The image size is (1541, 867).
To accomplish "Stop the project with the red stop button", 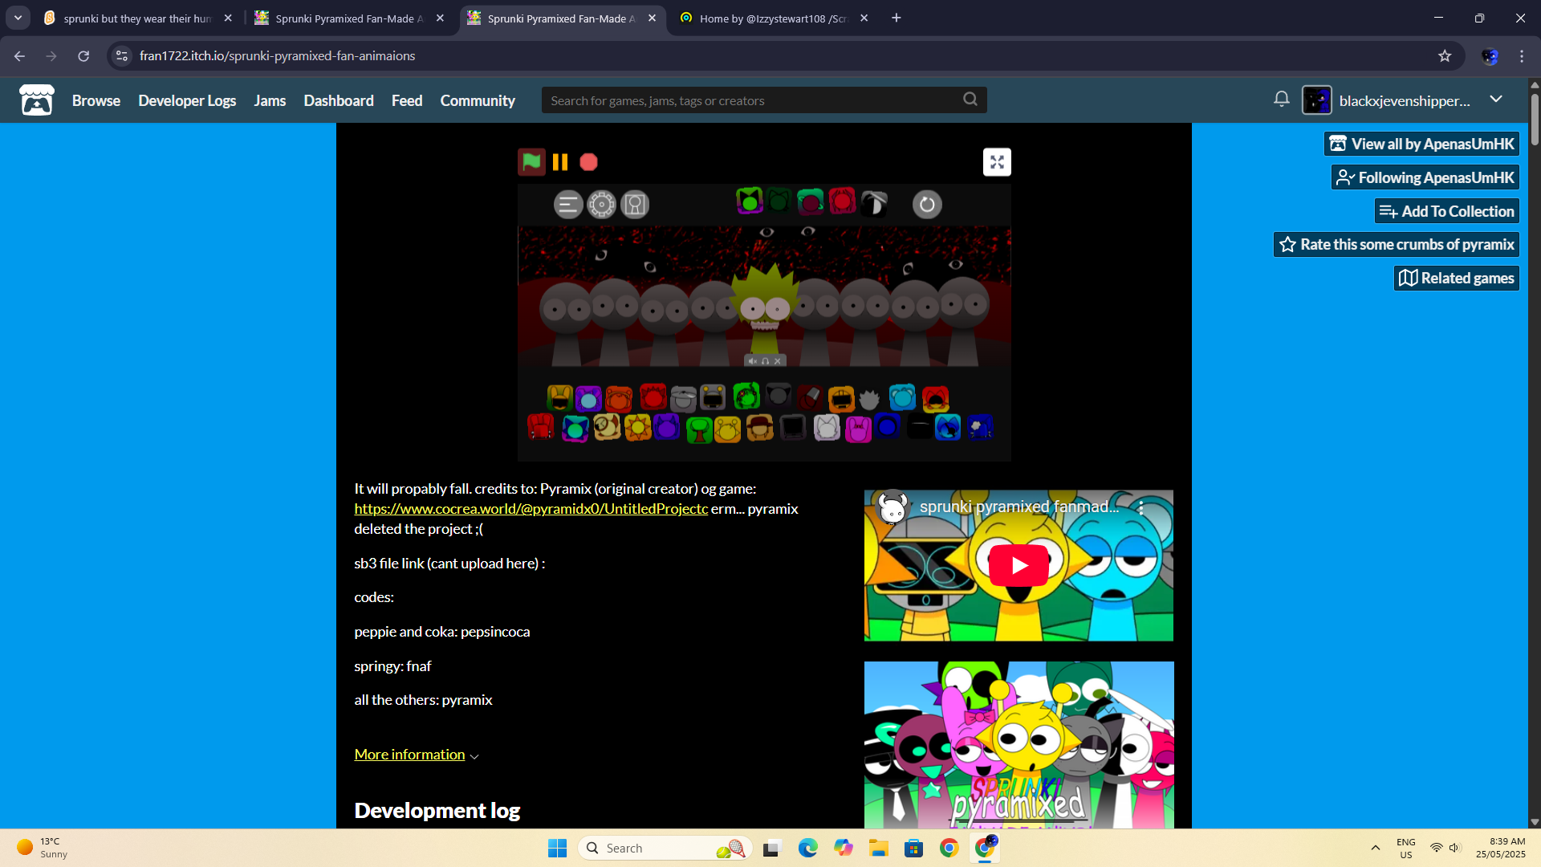I will [x=589, y=162].
